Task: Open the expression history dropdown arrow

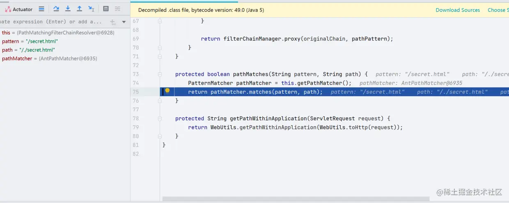Action: pos(124,22)
